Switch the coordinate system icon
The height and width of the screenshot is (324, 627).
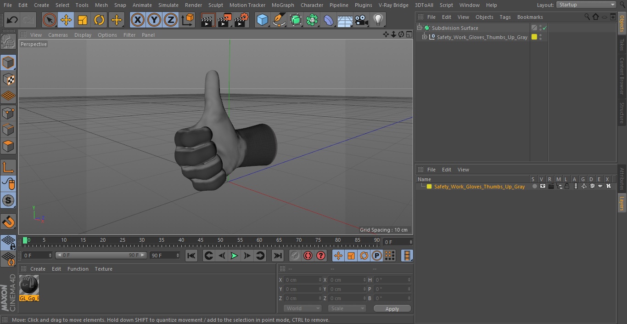coord(188,20)
